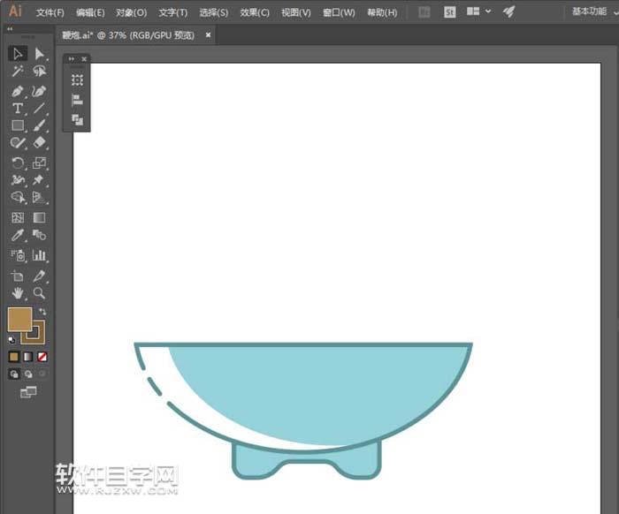Choose the Zoom magnifier tool

click(39, 293)
